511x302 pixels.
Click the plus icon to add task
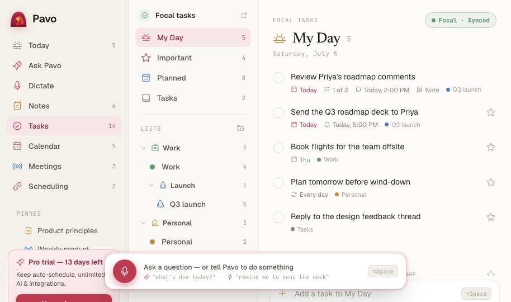(282, 294)
